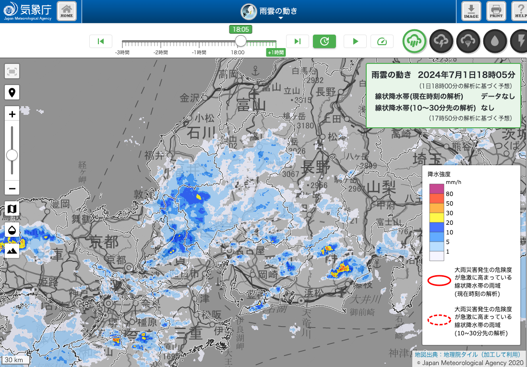The height and width of the screenshot is (367, 527).
Task: Click the dashed red ellipse legend symbol
Action: [439, 319]
